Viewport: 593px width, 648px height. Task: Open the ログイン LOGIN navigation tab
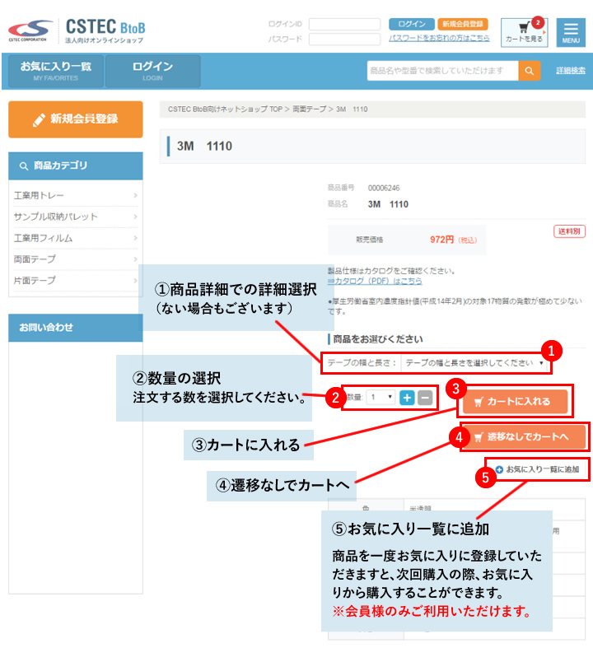153,71
